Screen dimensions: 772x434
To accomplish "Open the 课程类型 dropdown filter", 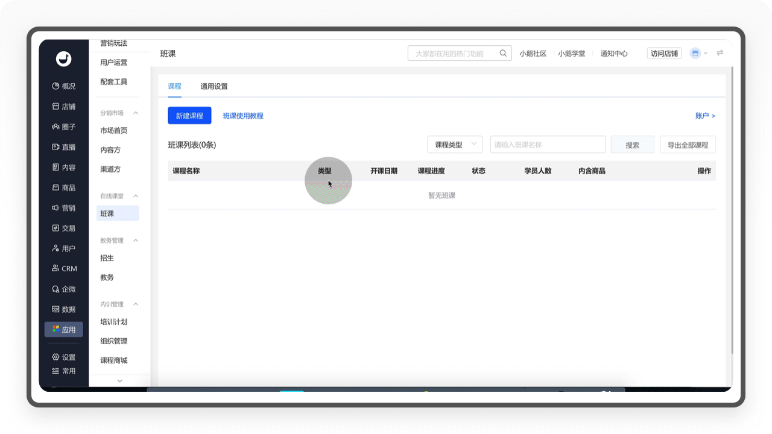I will tap(455, 145).
